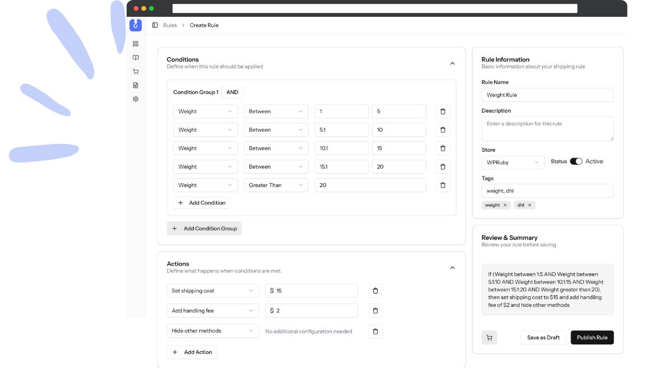656x368 pixels.
Task: Open the Between dropdown in the 10.1 to 15 row
Action: point(276,148)
